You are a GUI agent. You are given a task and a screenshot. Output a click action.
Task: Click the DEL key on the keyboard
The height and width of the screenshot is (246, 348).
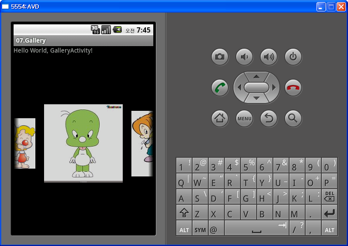pyautogui.click(x=329, y=196)
